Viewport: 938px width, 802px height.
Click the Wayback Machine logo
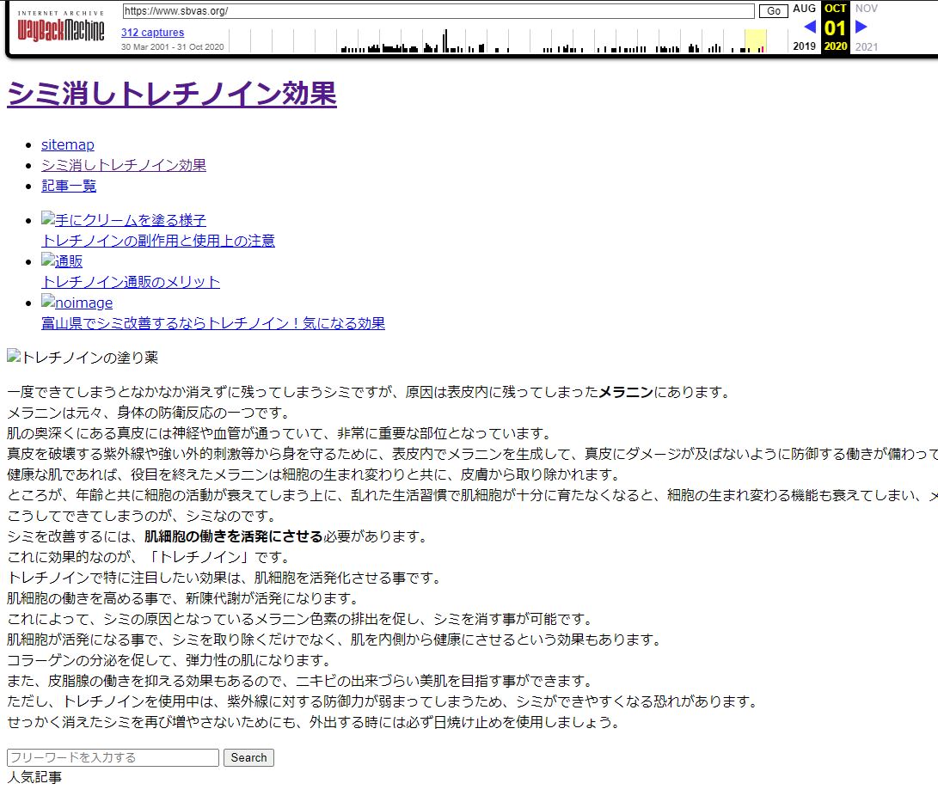61,29
